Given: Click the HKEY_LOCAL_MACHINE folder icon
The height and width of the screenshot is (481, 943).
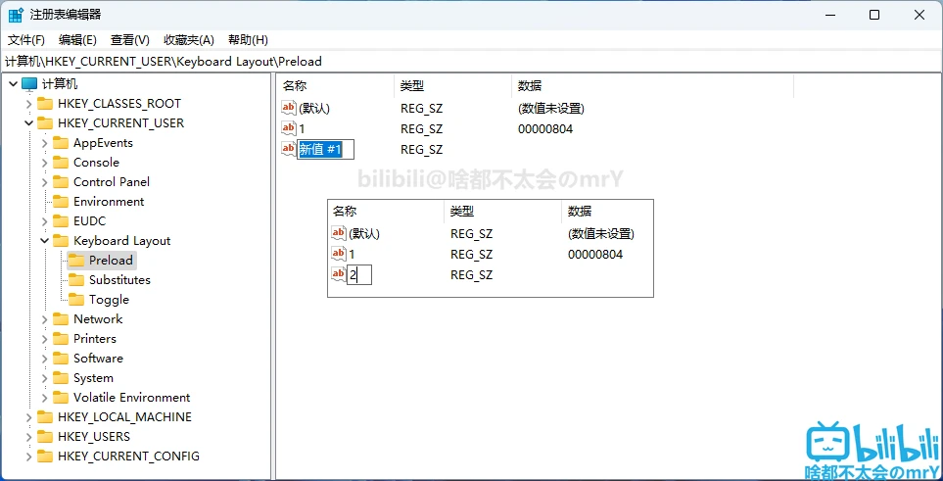Looking at the screenshot, I should (45, 417).
